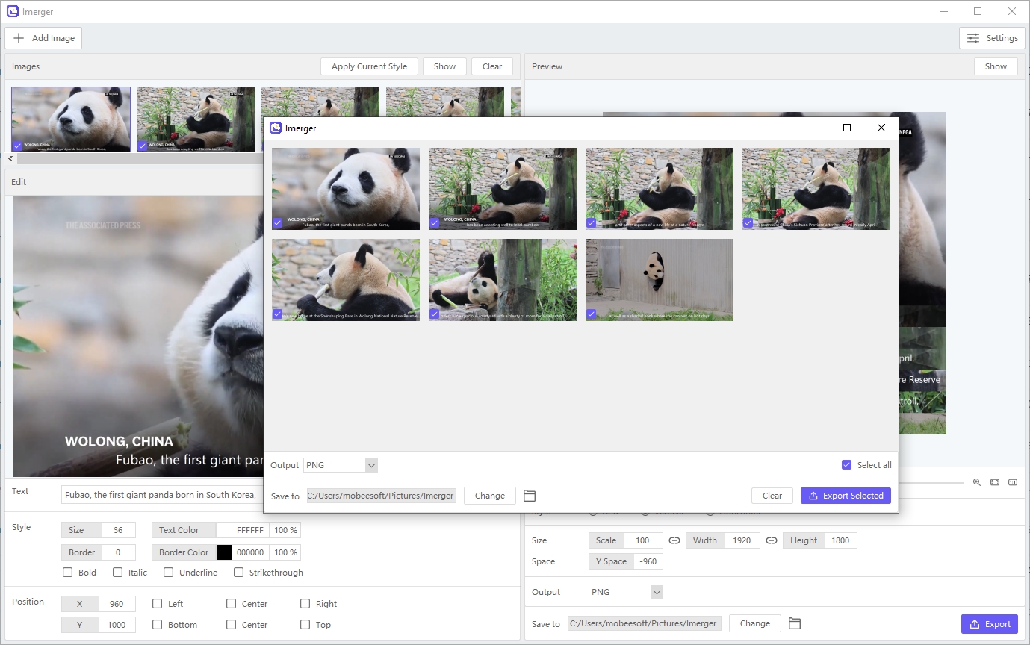Click the fit-to-window icon under Preview
The image size is (1030, 645).
[995, 482]
